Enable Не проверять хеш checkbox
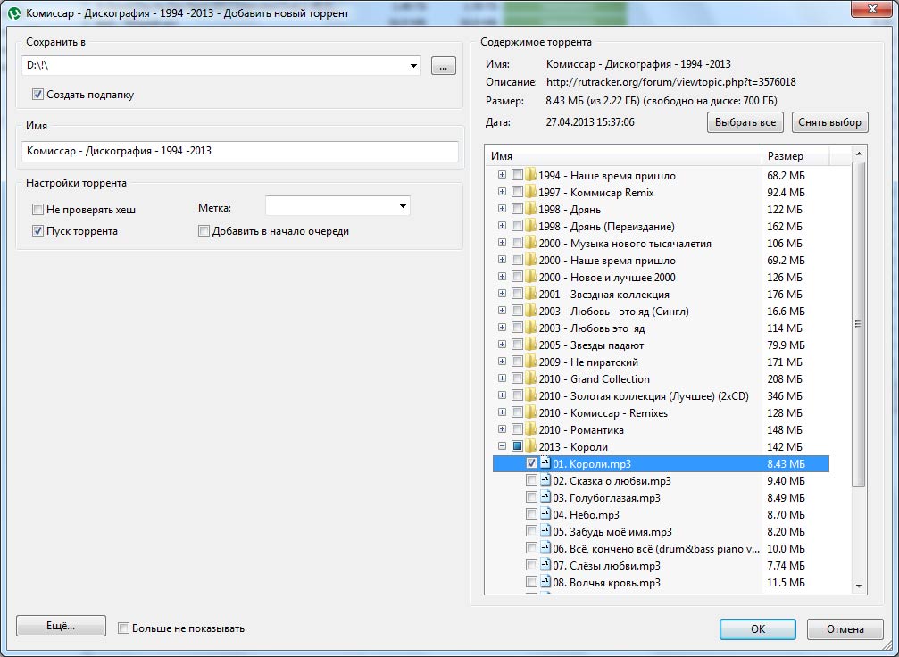 coord(37,209)
